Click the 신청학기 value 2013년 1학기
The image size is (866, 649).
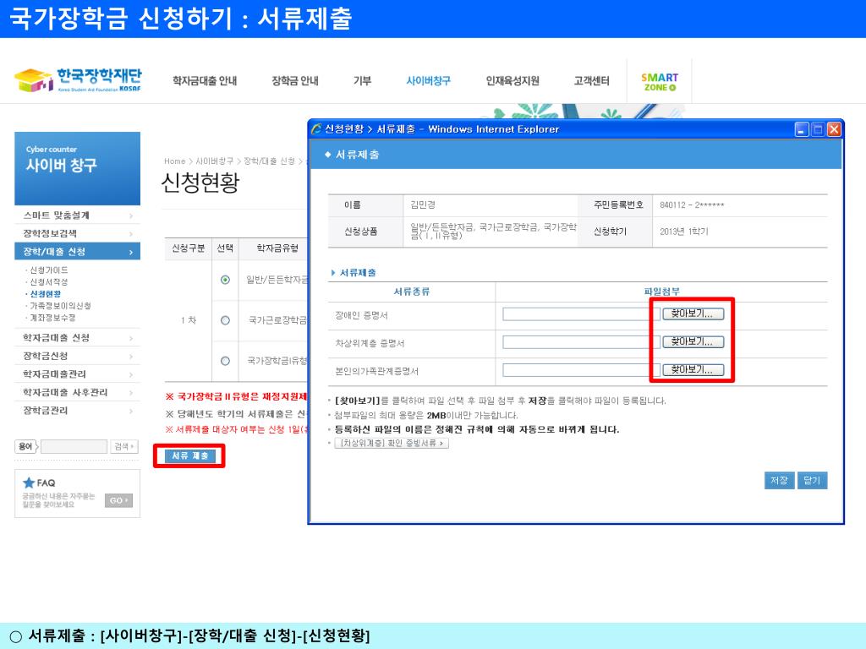coord(683,232)
